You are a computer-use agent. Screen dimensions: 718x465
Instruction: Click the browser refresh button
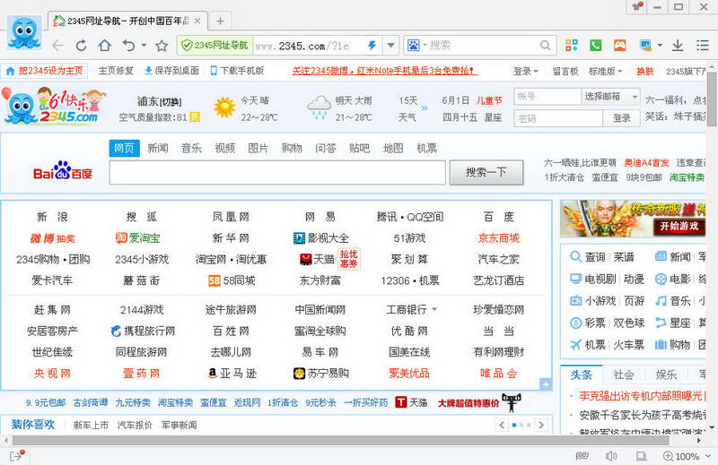83,46
